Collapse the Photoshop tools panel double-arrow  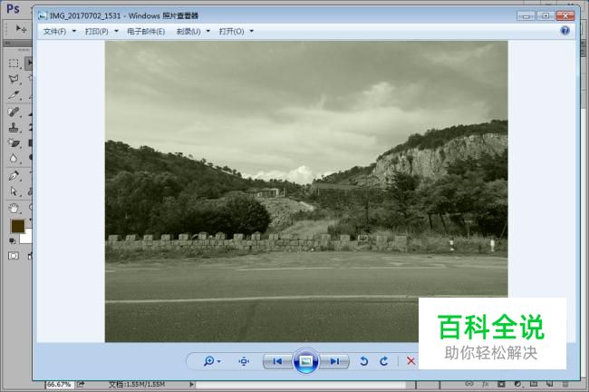[x=7, y=43]
